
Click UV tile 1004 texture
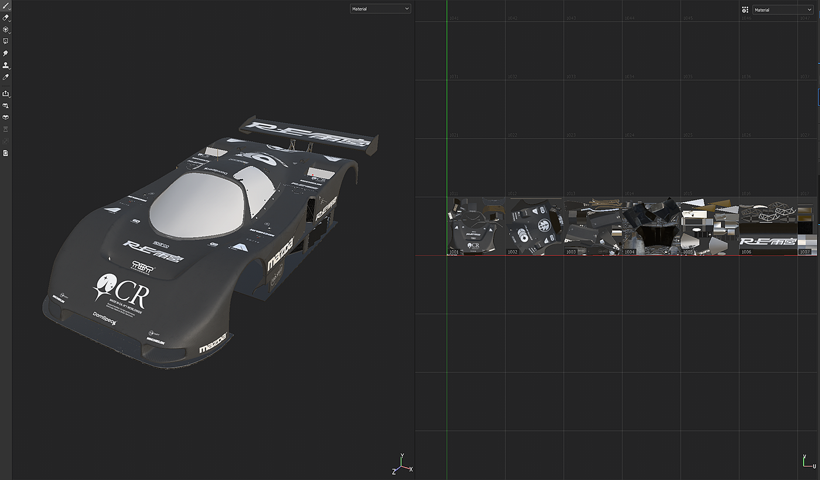point(651,227)
